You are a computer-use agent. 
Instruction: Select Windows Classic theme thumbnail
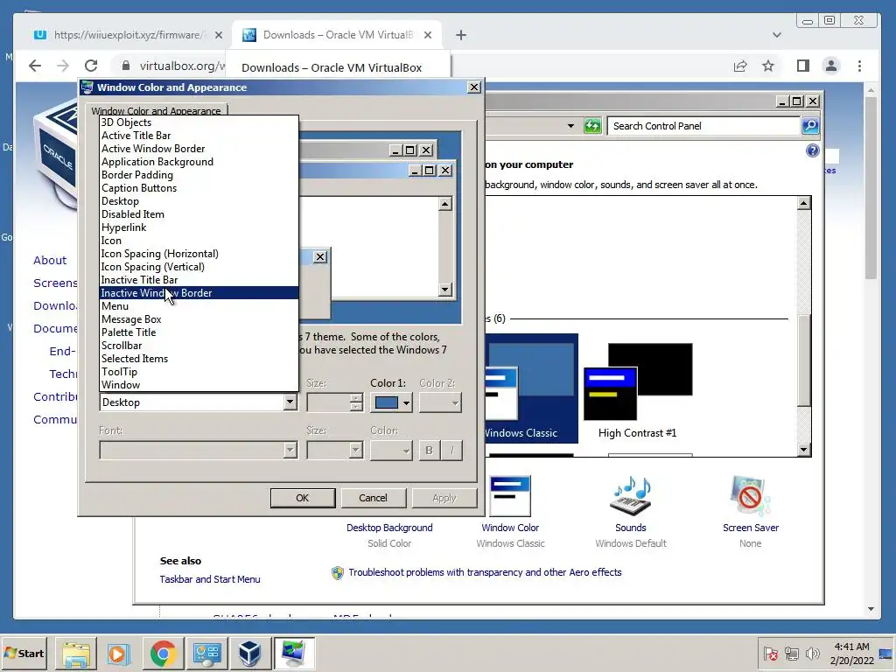tap(531, 389)
